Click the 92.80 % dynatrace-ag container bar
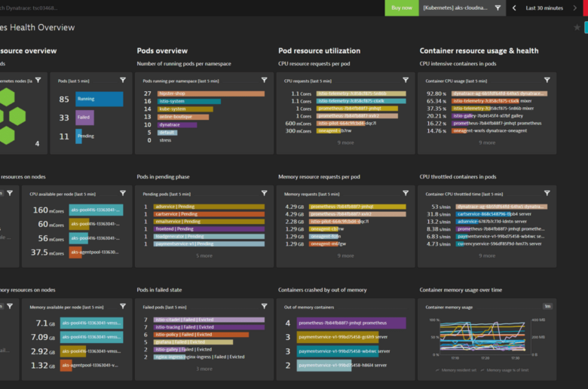 tap(500, 93)
